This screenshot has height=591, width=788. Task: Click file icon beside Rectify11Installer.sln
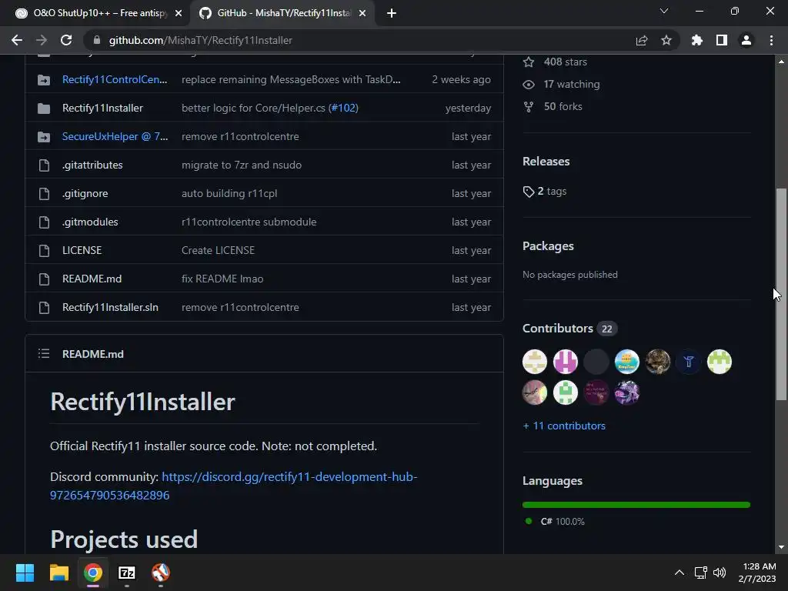click(x=44, y=308)
